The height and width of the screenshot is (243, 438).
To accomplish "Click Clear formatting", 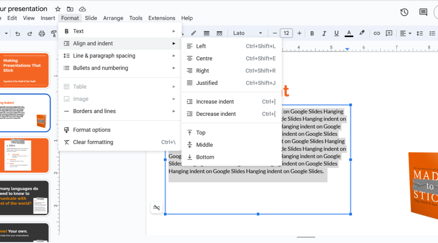I will pyautogui.click(x=93, y=142).
